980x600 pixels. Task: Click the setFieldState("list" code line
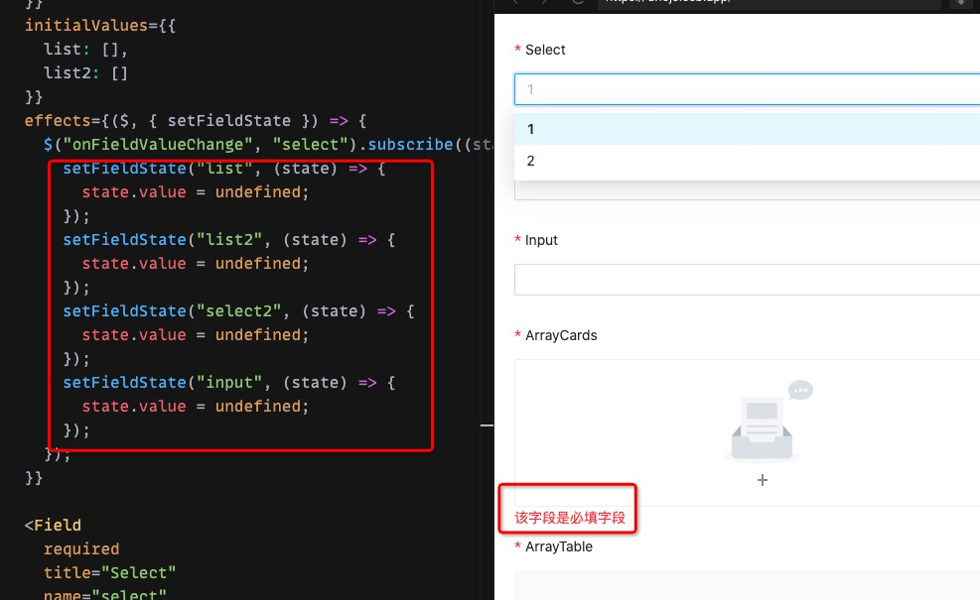coord(223,169)
